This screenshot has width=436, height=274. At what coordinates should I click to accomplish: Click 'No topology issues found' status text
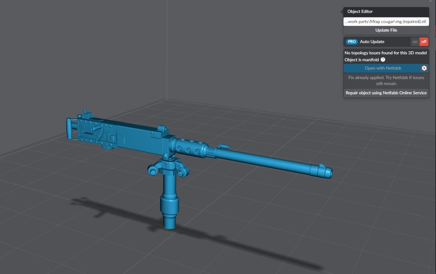coord(386,53)
